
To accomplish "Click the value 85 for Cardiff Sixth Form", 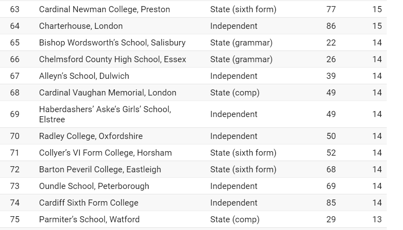I will pos(331,203).
